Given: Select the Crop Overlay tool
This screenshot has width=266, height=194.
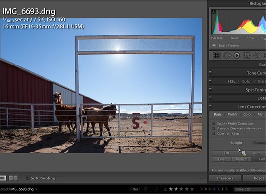Looking at the screenshot, I should 217,55.
